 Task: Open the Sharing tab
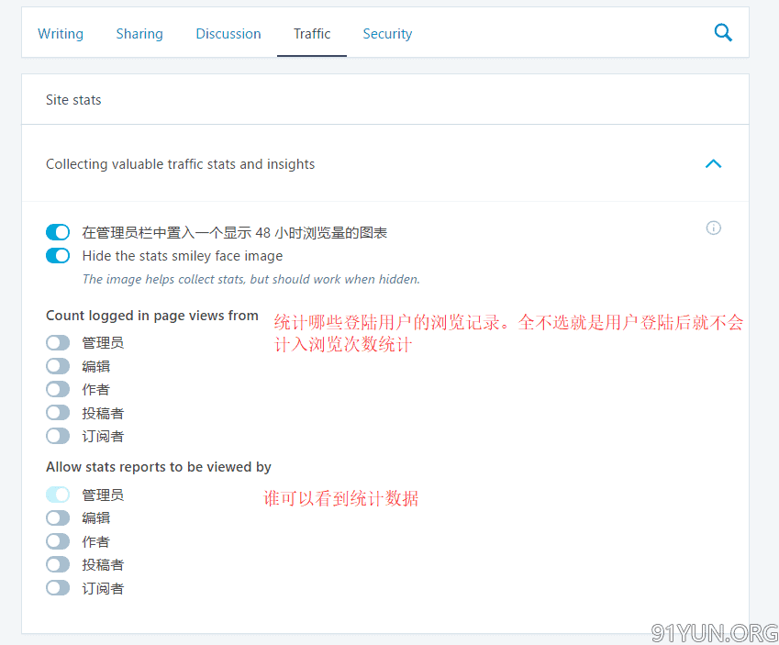tap(139, 34)
